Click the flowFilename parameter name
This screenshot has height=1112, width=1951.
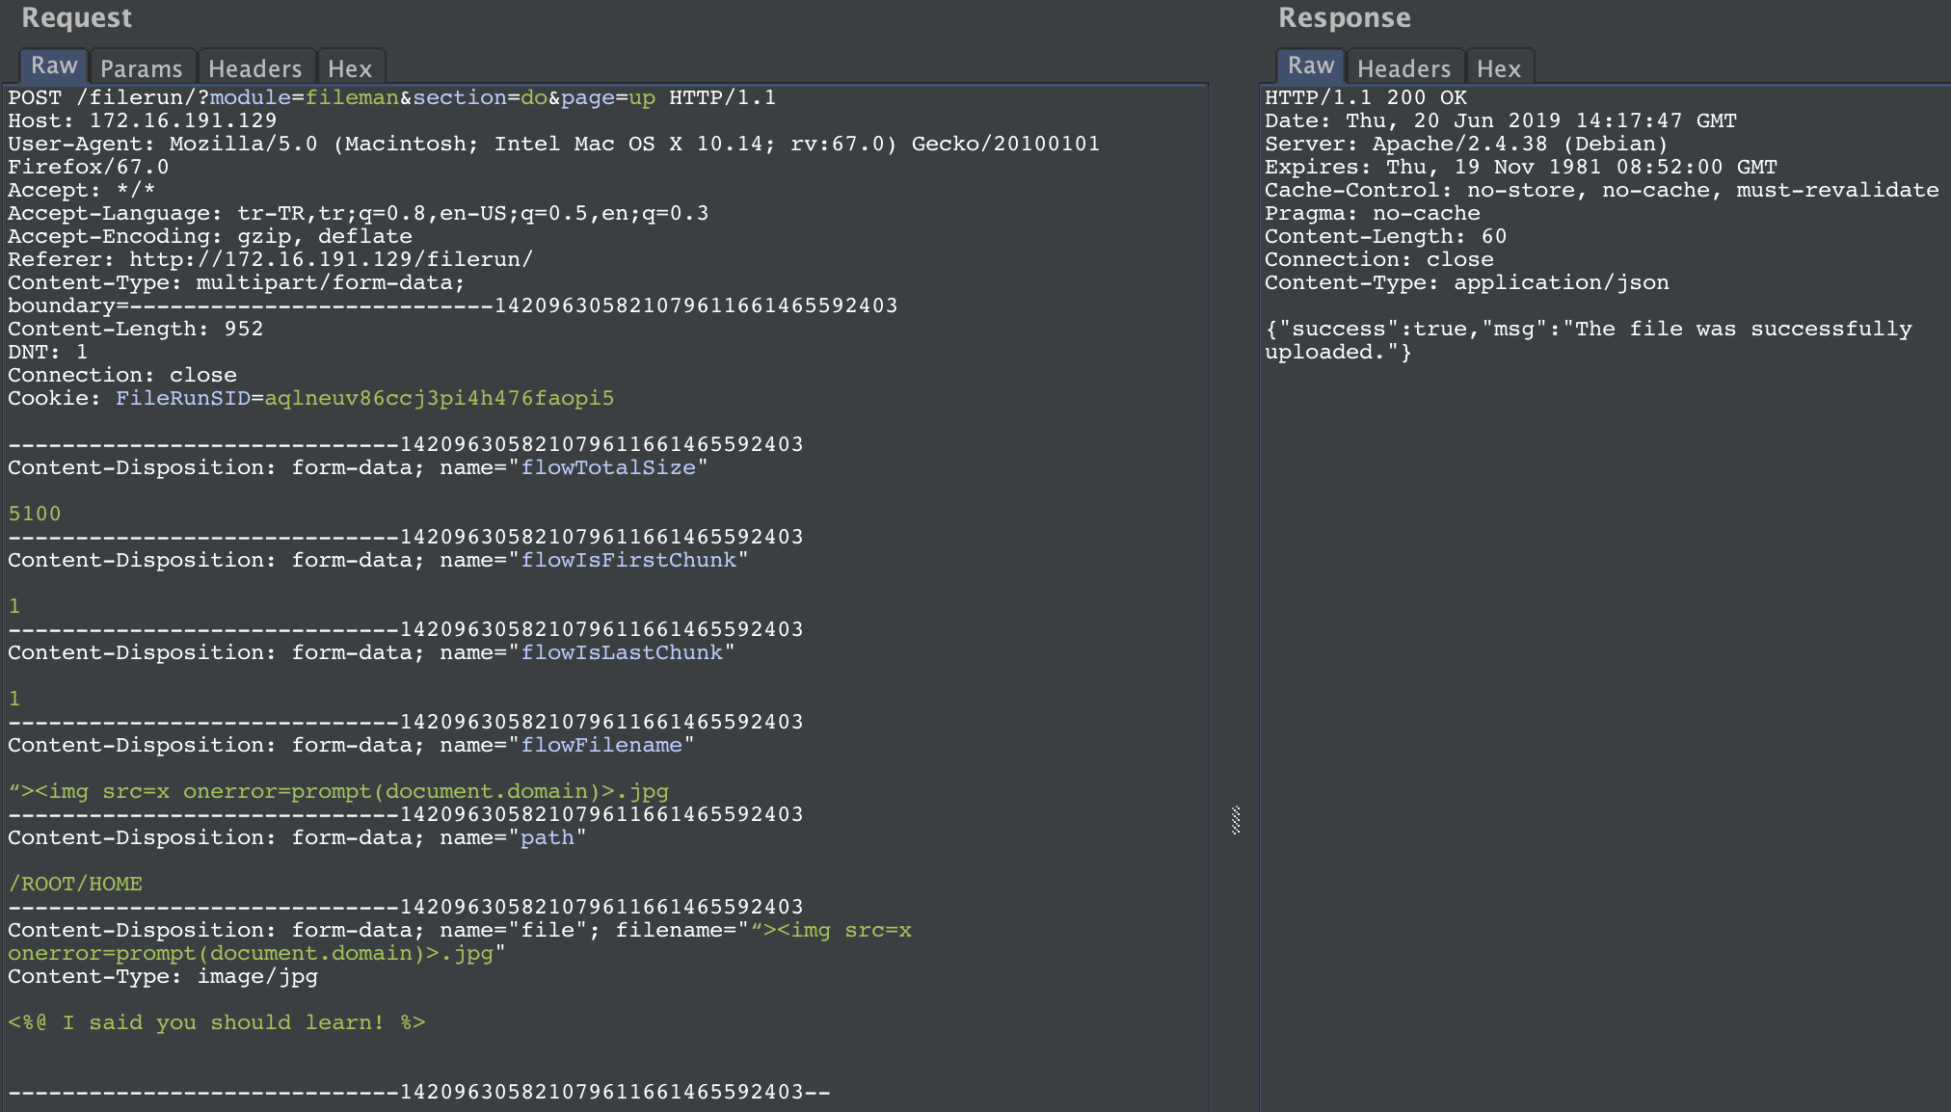click(x=601, y=745)
